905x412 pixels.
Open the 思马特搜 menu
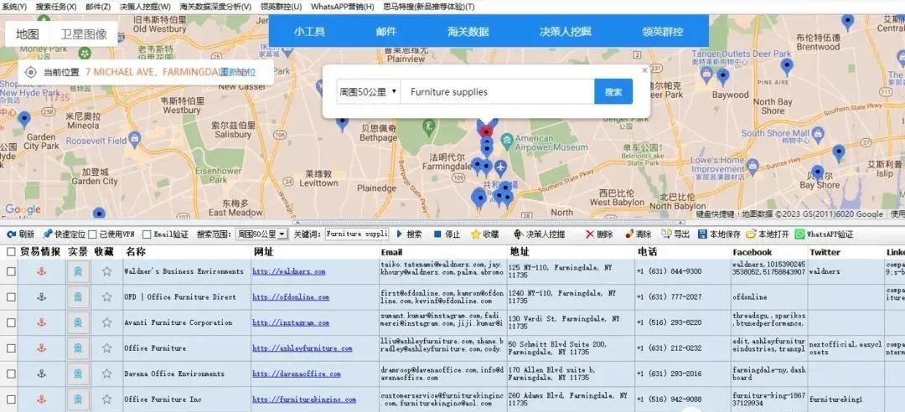pos(429,7)
